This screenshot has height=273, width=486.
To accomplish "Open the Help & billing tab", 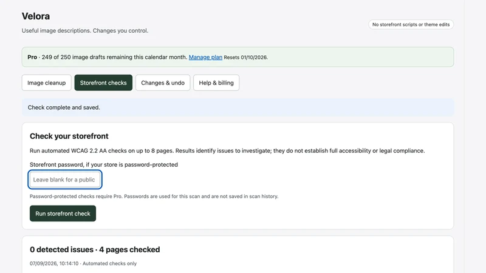I will point(216,83).
